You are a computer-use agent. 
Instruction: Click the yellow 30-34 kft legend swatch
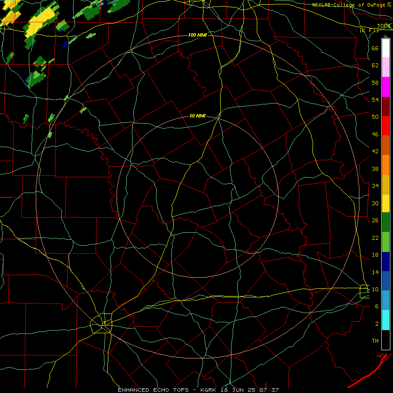(x=386, y=203)
